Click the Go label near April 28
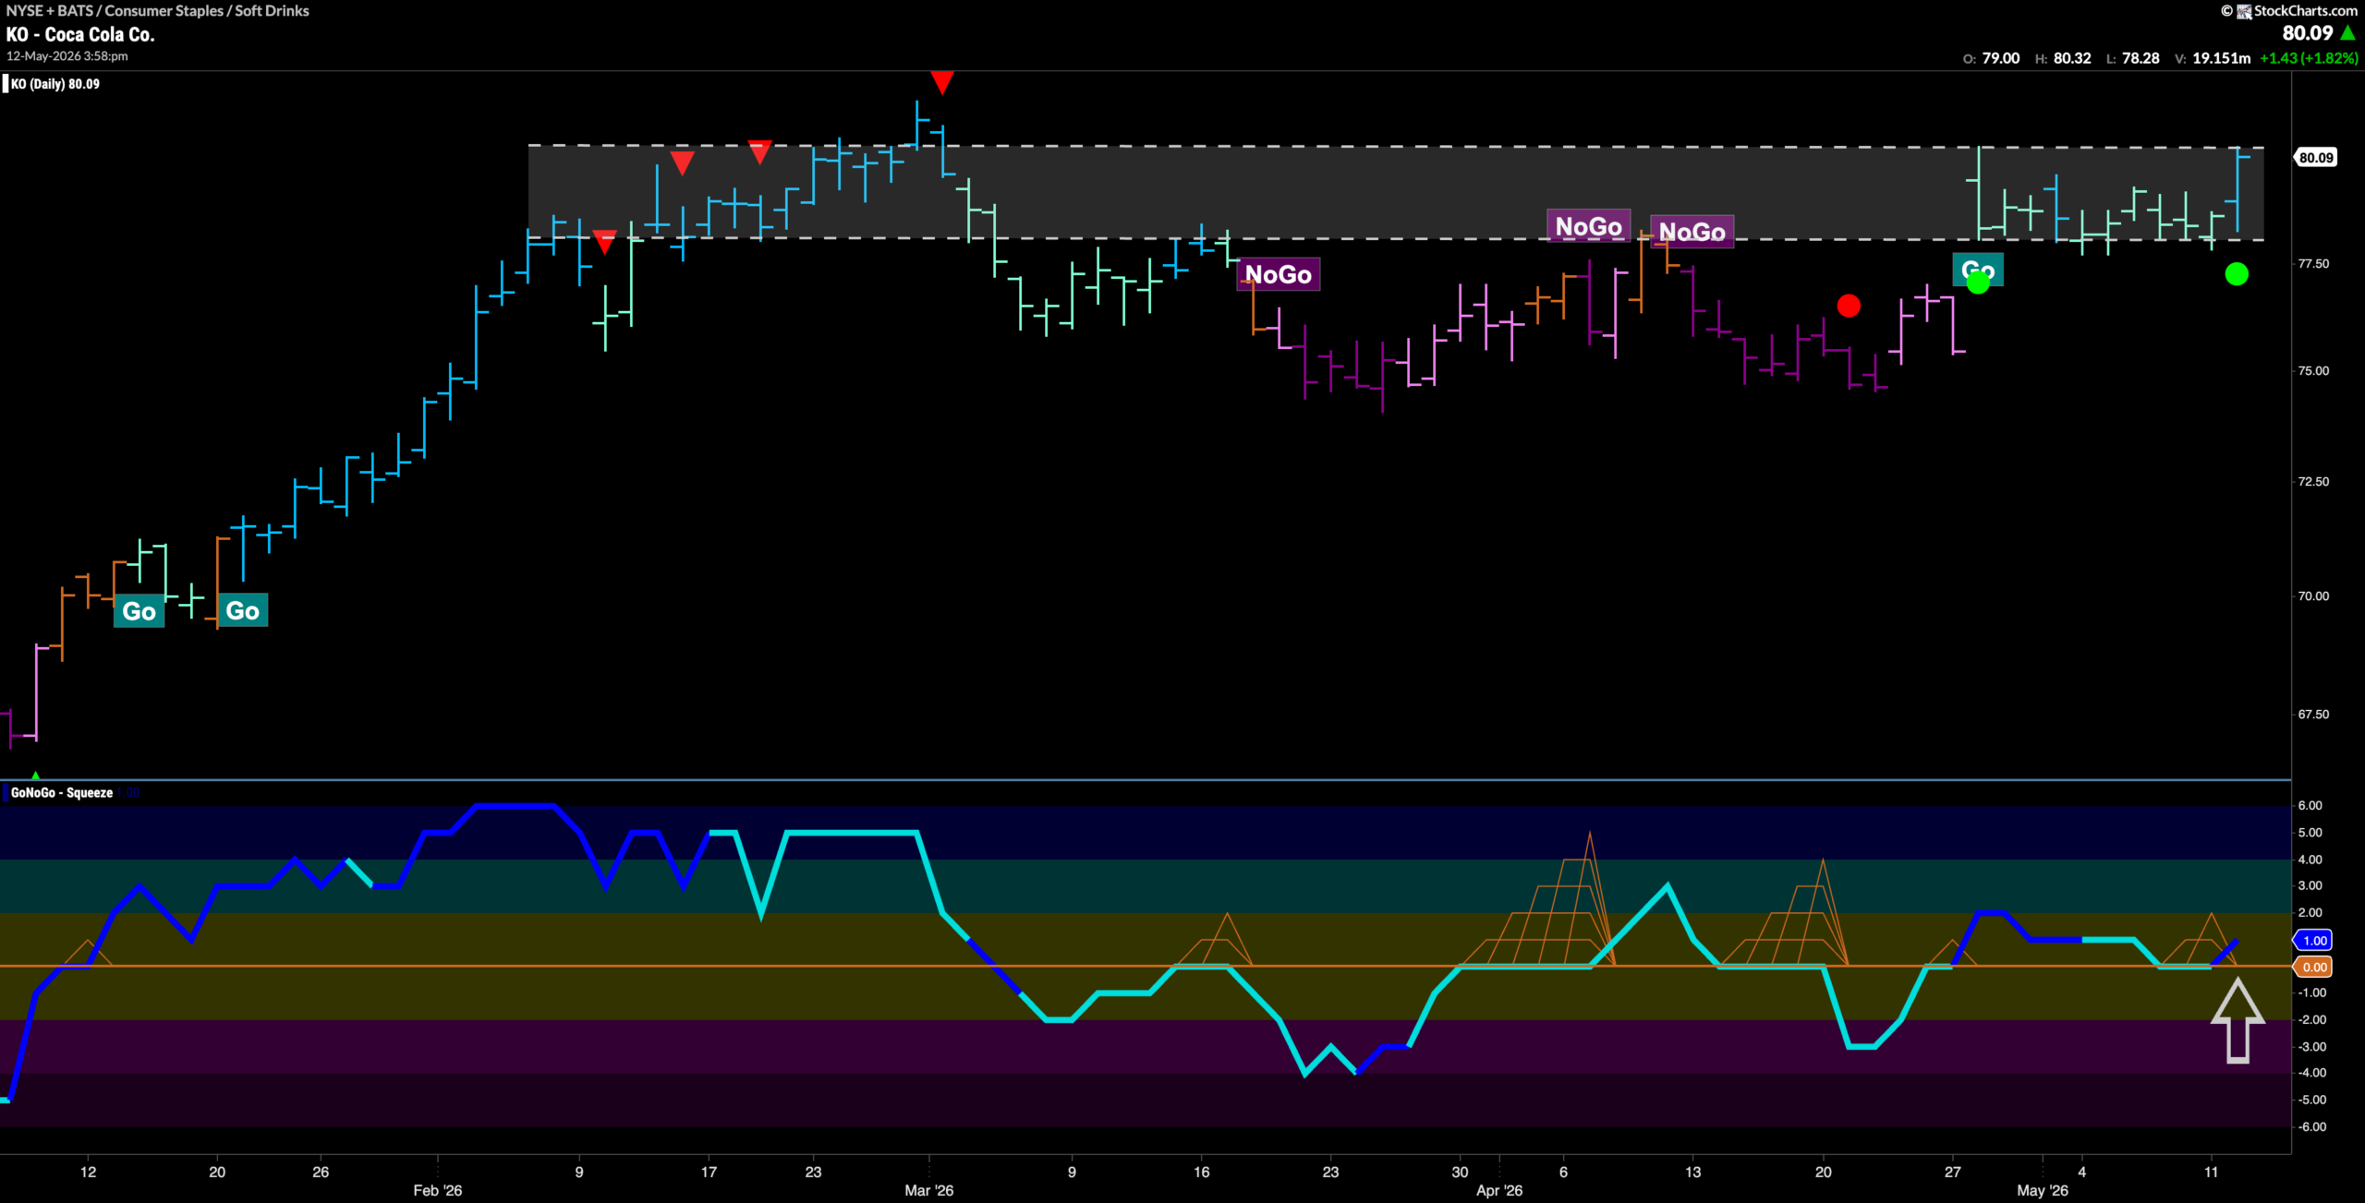 pos(1978,270)
